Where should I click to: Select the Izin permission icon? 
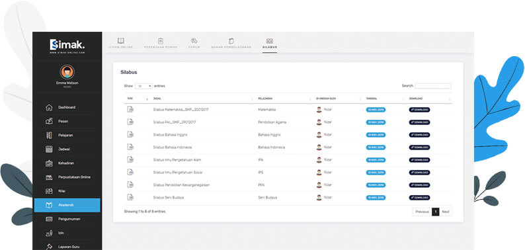click(x=49, y=233)
